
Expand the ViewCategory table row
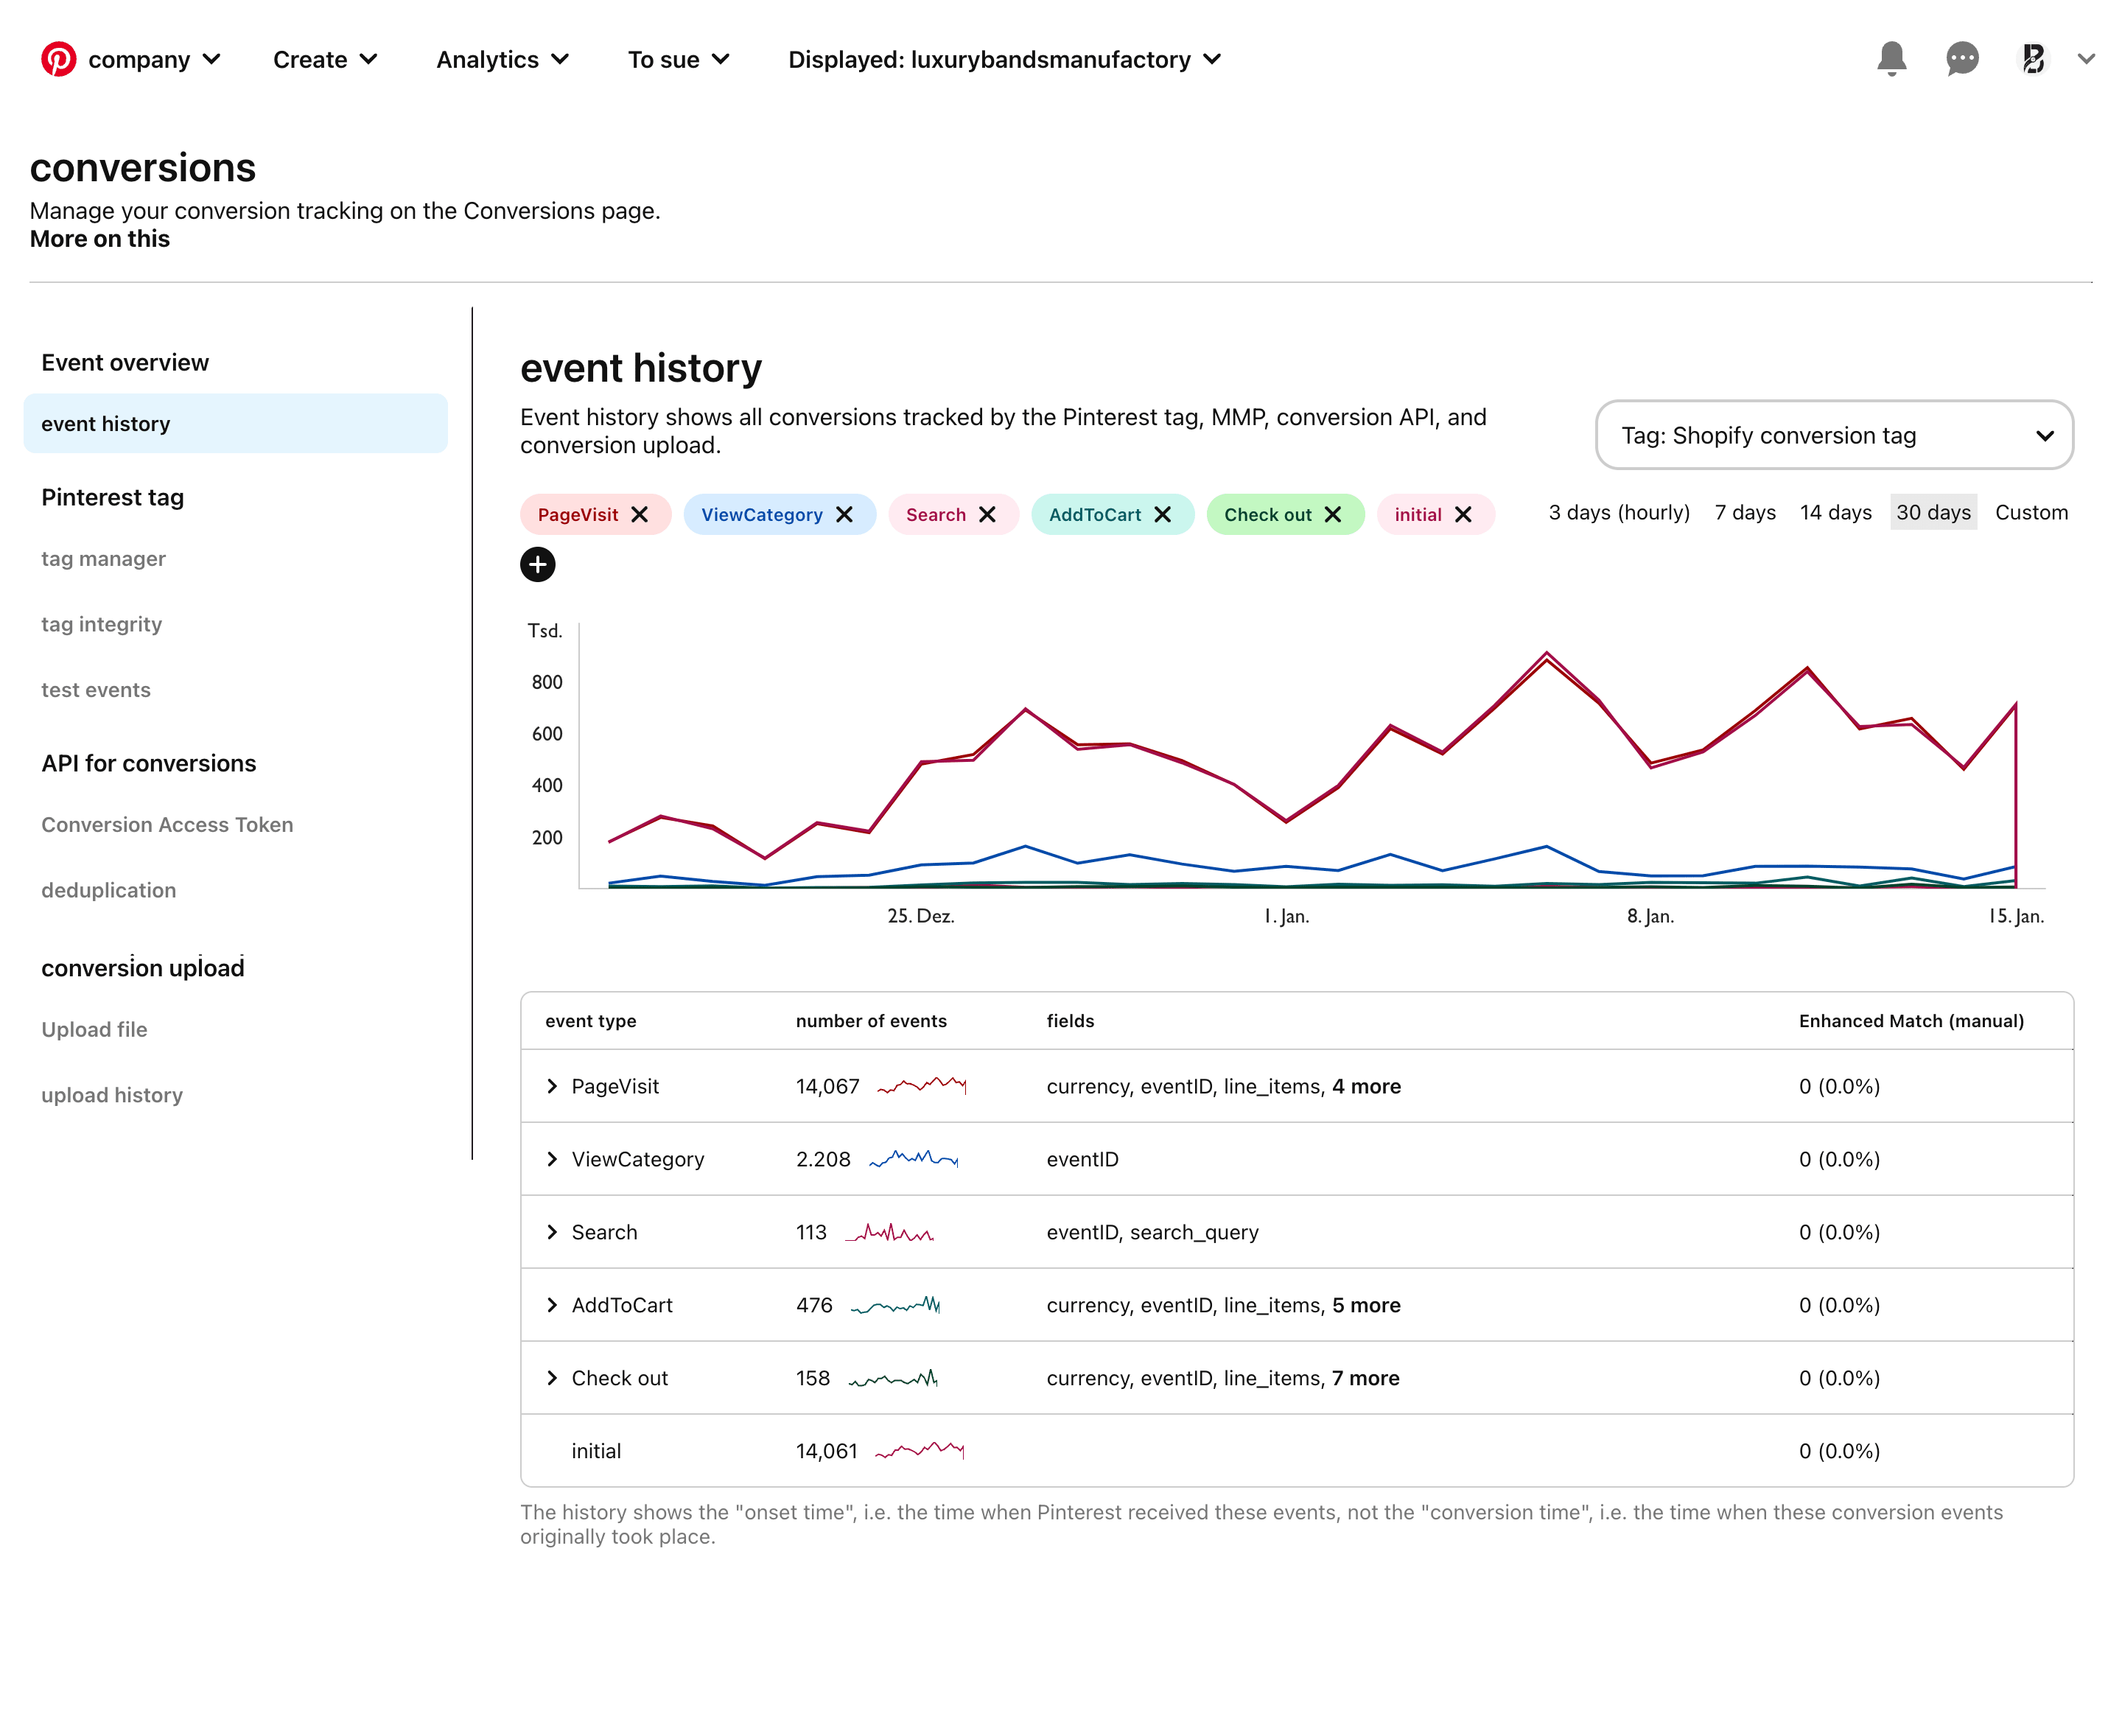[x=552, y=1160]
